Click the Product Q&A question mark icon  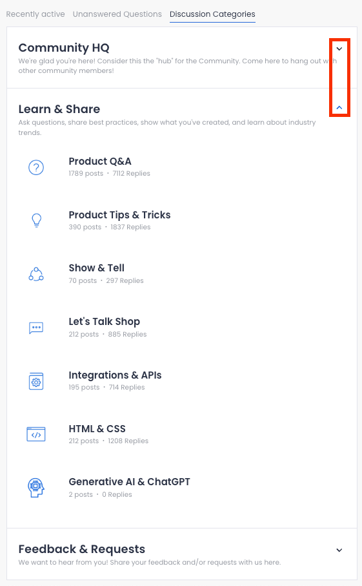click(36, 167)
